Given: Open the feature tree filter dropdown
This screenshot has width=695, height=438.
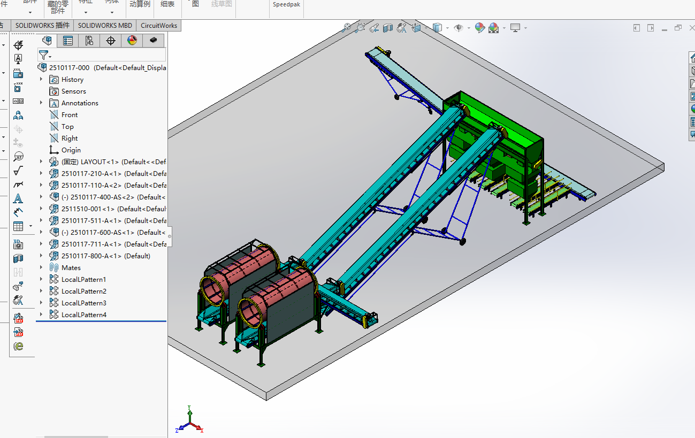Looking at the screenshot, I should (x=45, y=55).
